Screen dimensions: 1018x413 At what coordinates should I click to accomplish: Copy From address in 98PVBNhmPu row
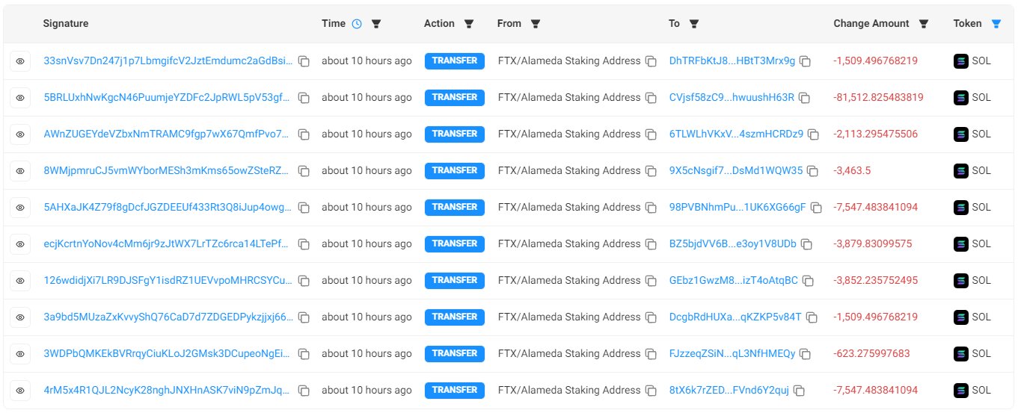[651, 208]
